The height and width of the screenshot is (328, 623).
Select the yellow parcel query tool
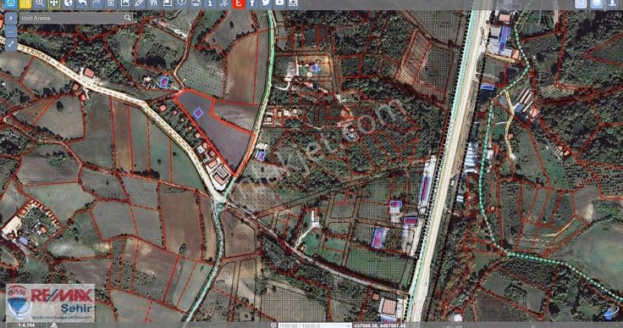click(25, 3)
